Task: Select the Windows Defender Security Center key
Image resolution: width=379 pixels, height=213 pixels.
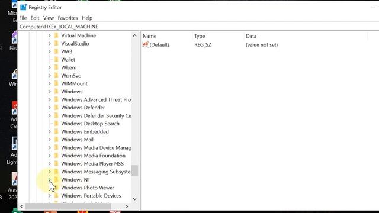Action: click(96, 115)
